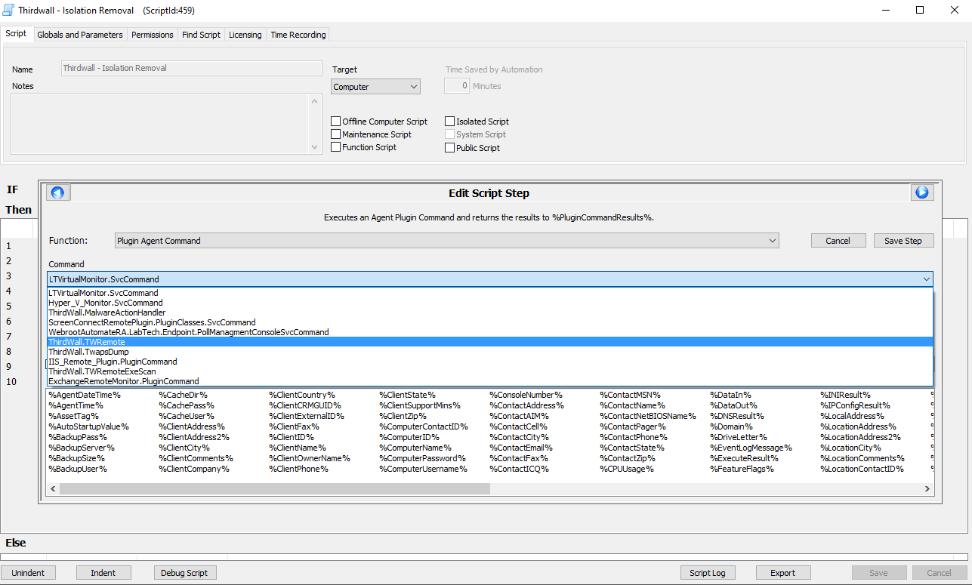Image resolution: width=972 pixels, height=585 pixels.
Task: Enable Offline Computer Script checkbox
Action: tap(336, 122)
